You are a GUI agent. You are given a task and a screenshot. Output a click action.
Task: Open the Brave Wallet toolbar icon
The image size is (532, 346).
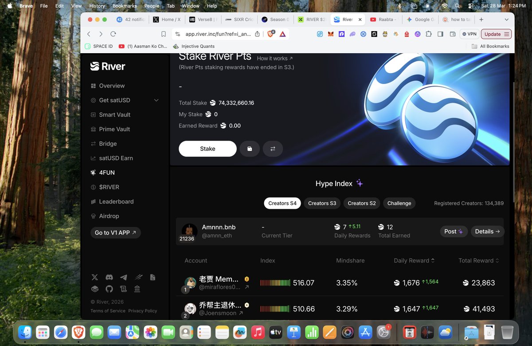tap(453, 34)
